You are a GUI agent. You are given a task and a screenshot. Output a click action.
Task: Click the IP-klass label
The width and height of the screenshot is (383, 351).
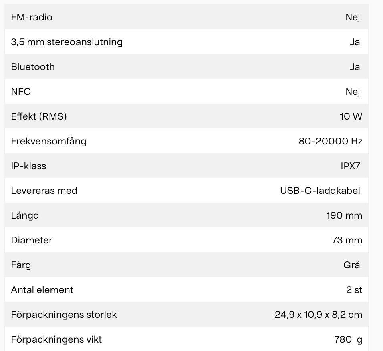[x=28, y=166]
